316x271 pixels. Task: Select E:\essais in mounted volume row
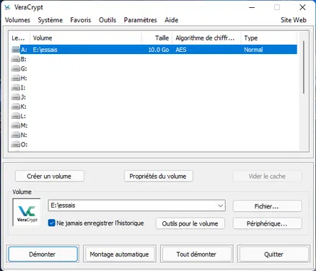[x=45, y=50]
